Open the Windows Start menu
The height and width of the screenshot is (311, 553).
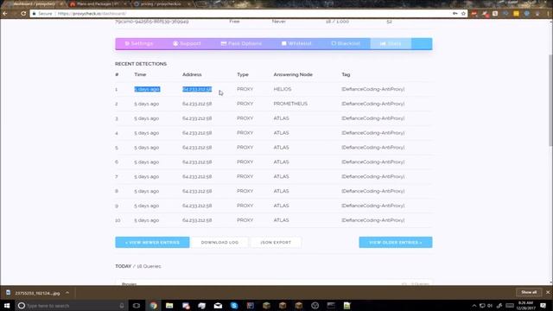(7, 306)
